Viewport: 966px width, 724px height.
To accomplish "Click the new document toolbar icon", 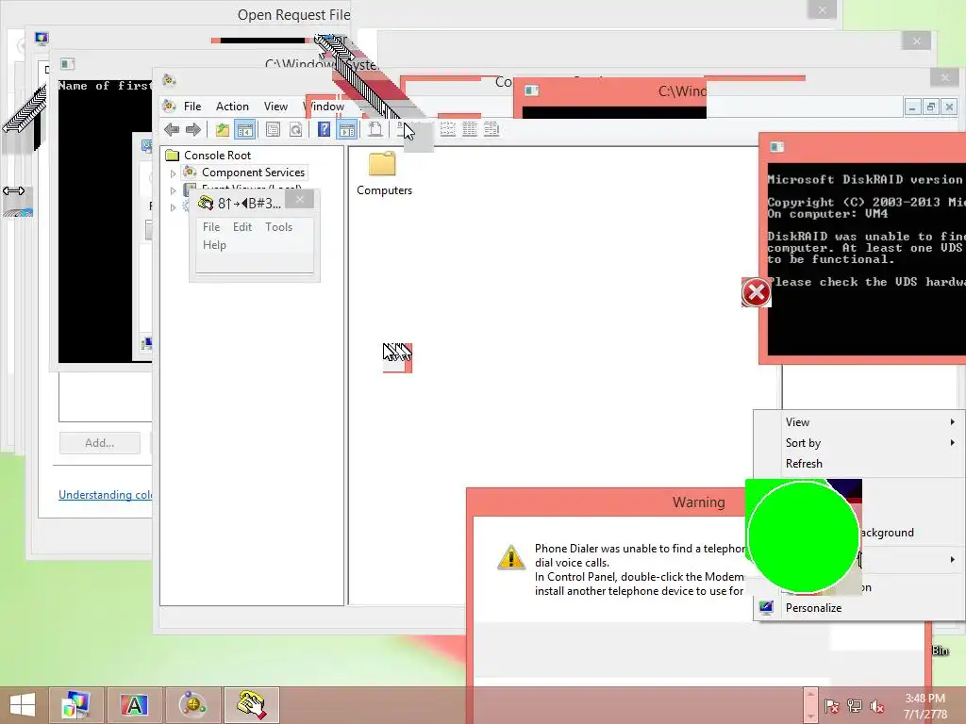I will 375,129.
